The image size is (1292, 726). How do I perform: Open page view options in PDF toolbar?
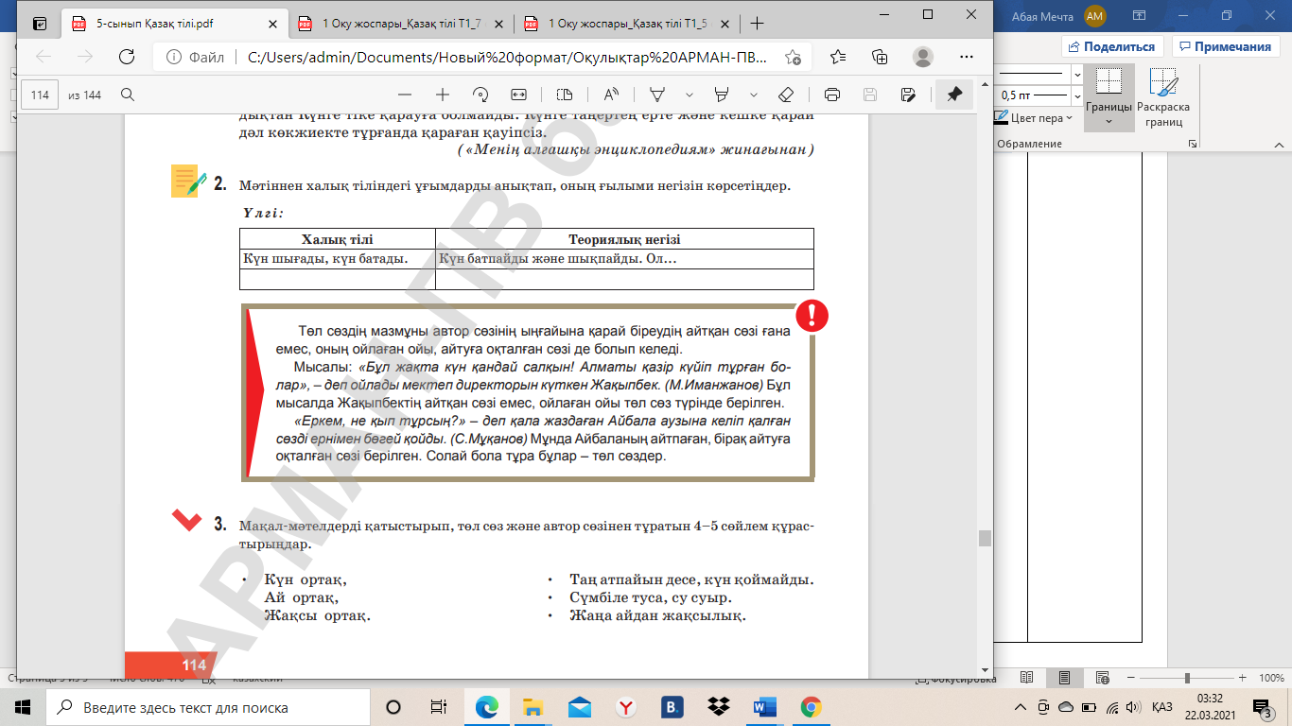[x=565, y=95]
